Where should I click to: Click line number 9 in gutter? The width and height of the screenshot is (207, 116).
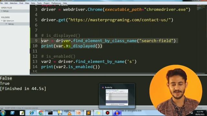pyautogui.click(x=36, y=41)
